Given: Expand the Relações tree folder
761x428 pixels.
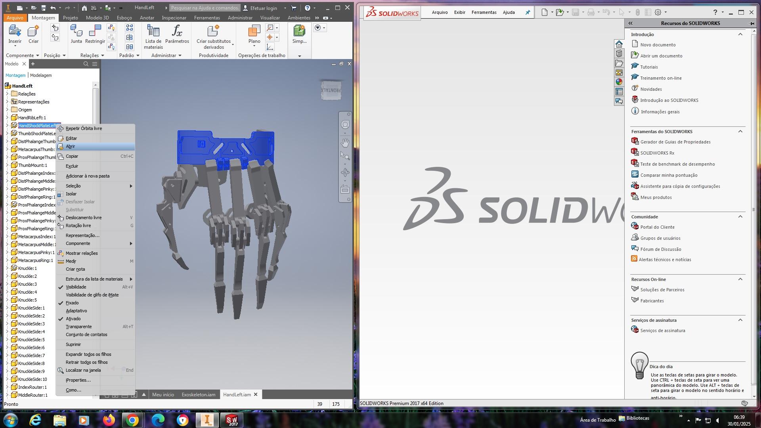Looking at the screenshot, I should 7,94.
